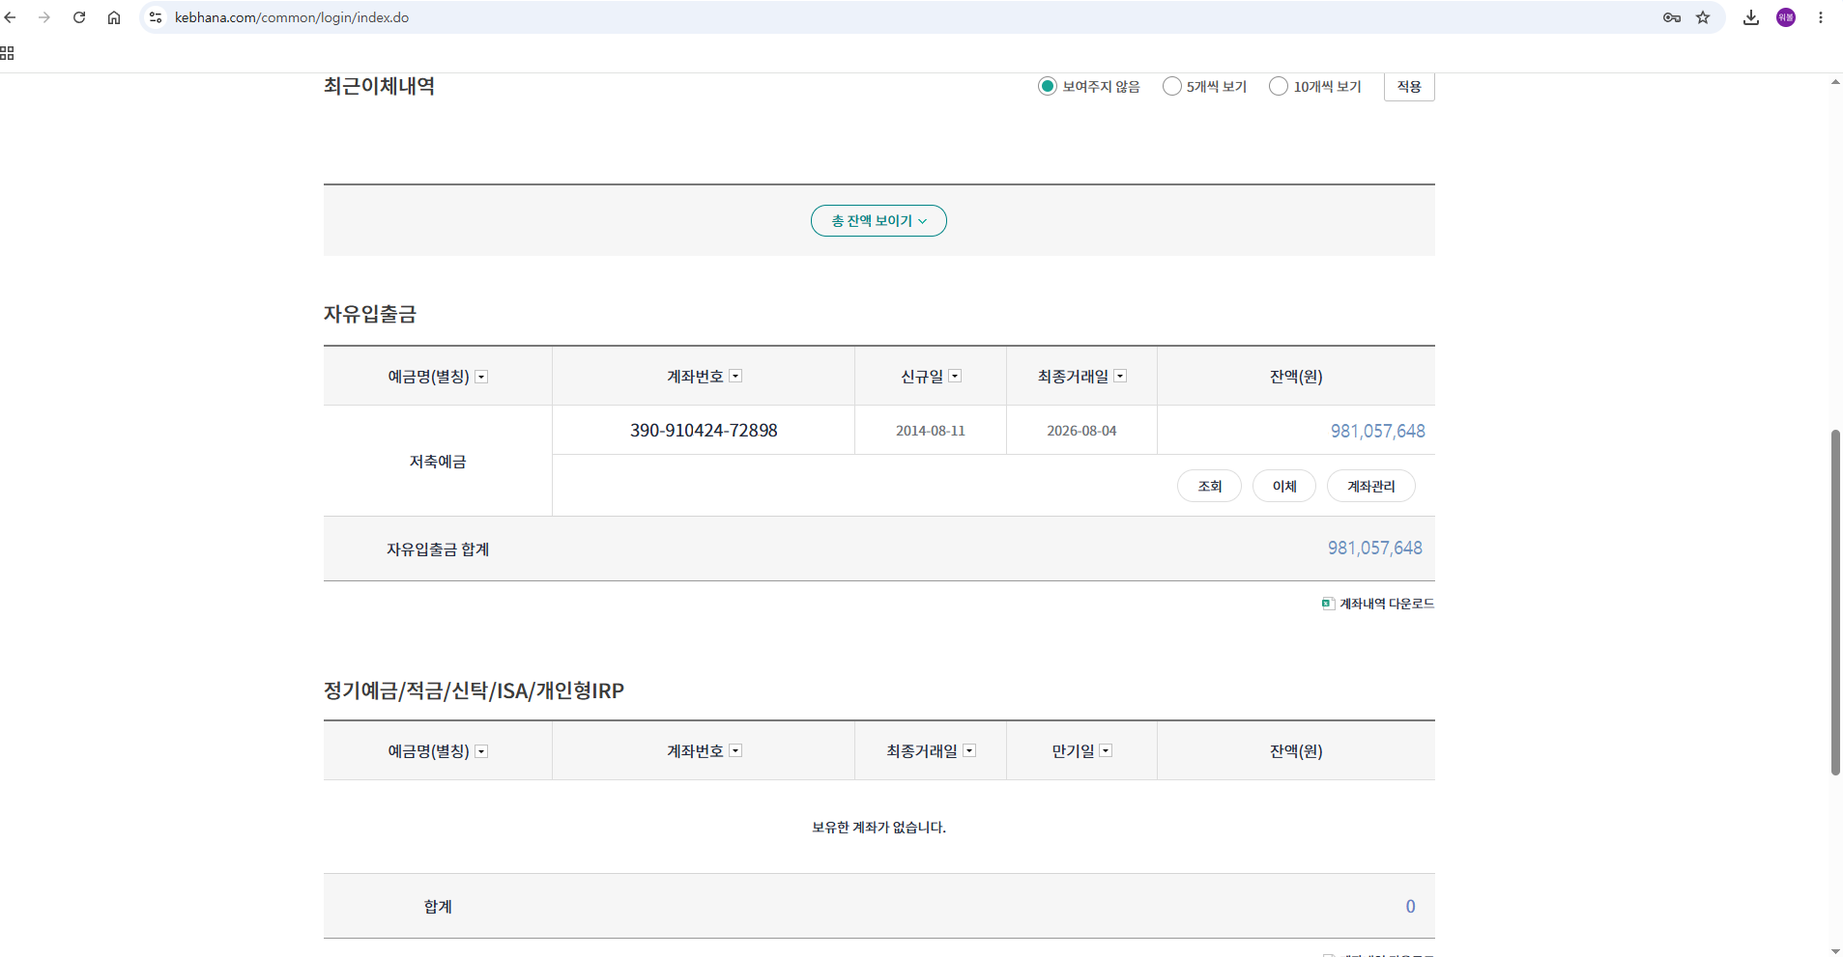Screen dimensions: 1843x957
Task: Click the 보유한 계좌가 없습니다. message
Action: pos(878,828)
